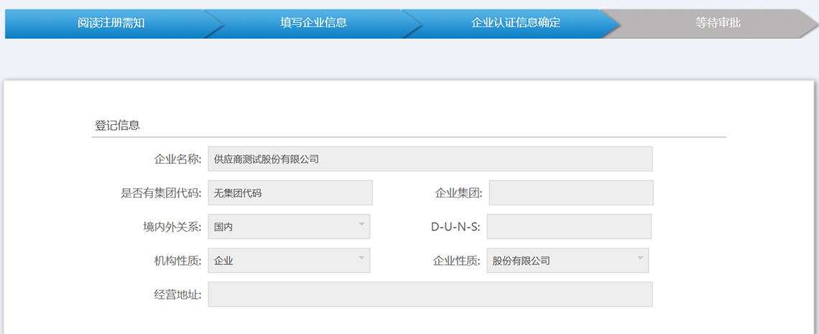The height and width of the screenshot is (334, 819).
Task: Click the 是否有集团代码 field
Action: [x=290, y=192]
